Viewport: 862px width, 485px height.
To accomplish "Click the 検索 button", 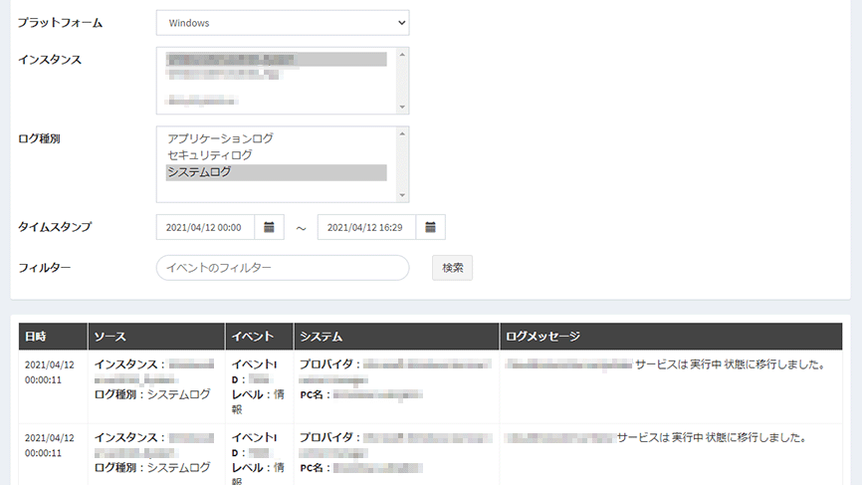I will (453, 268).
